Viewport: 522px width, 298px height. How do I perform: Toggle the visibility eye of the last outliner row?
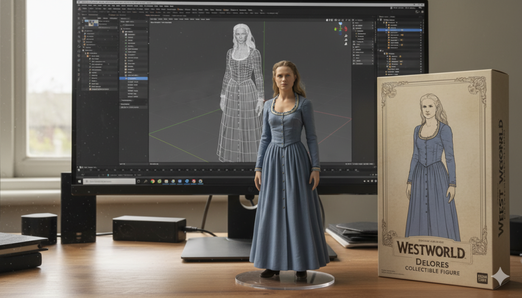pos(420,74)
